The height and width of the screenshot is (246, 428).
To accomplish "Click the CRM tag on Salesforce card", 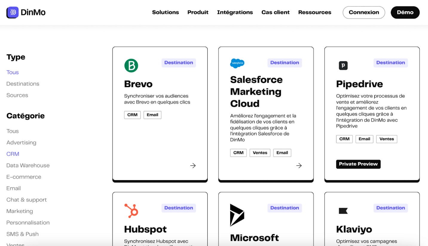I will click(x=239, y=153).
